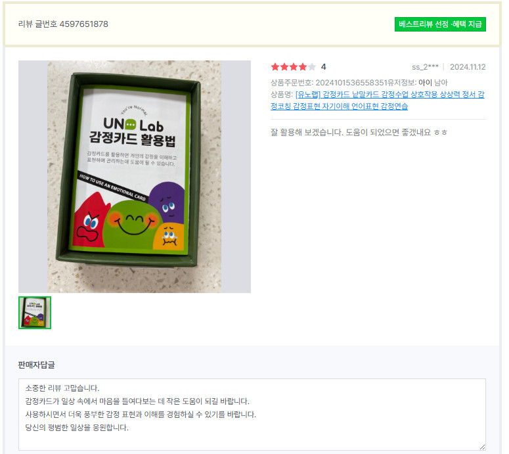This screenshot has height=454, width=509.
Task: Click the review date 2024.11.12
Action: coord(468,67)
